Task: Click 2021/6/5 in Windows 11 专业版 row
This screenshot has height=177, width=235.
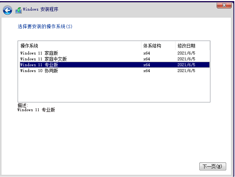Action: tap(186, 65)
